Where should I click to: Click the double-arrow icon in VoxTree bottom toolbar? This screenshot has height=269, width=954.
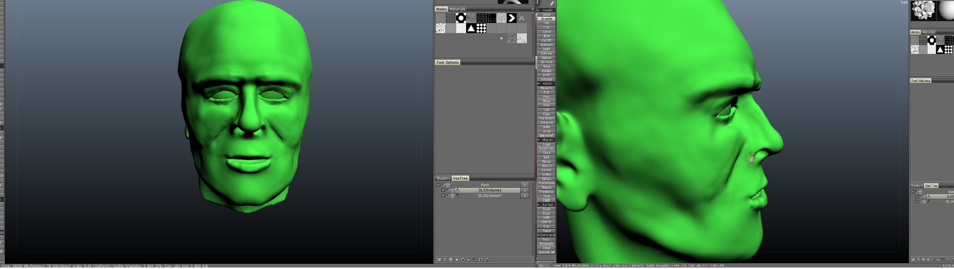tap(469, 260)
